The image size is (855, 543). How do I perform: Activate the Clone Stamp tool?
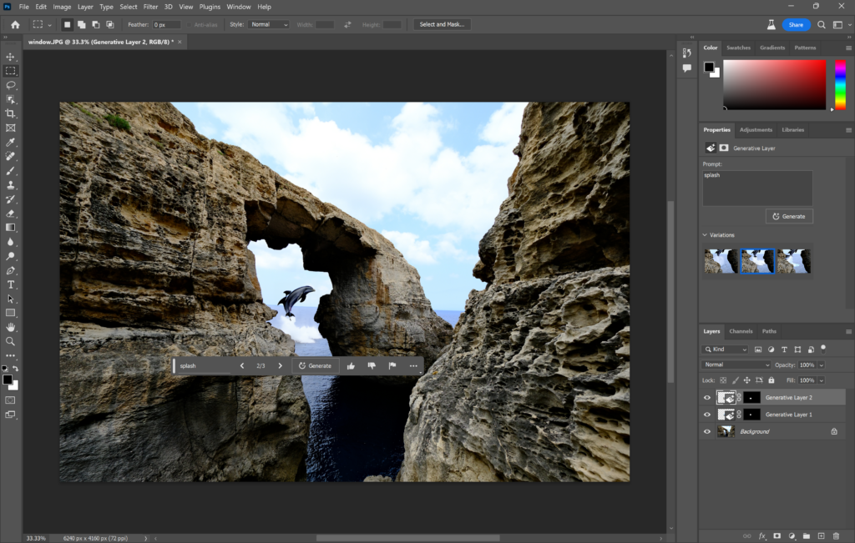point(11,186)
